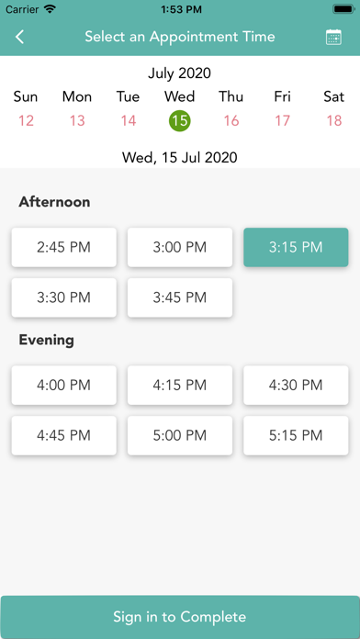This screenshot has width=360, height=639.
Task: Choose the 4:00 PM evening slot
Action: [64, 385]
